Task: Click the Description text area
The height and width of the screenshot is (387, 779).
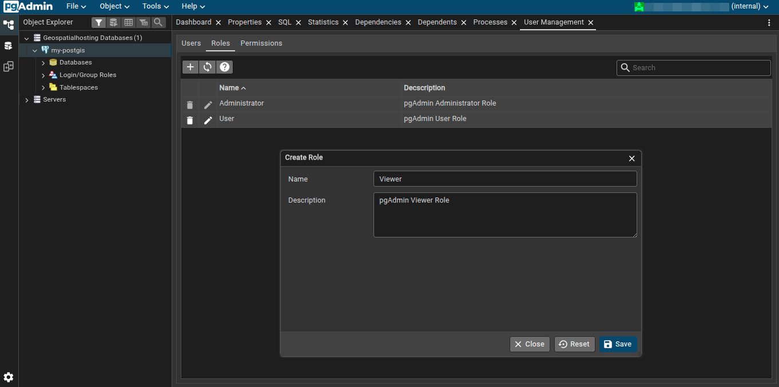Action: click(504, 215)
